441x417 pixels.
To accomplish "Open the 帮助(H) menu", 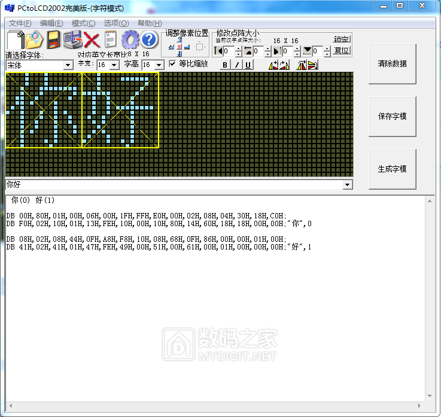I will pyautogui.click(x=150, y=23).
